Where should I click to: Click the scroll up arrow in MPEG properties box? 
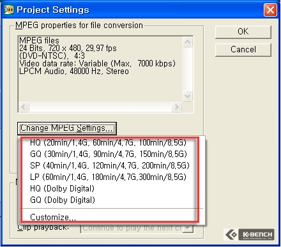pos(187,42)
